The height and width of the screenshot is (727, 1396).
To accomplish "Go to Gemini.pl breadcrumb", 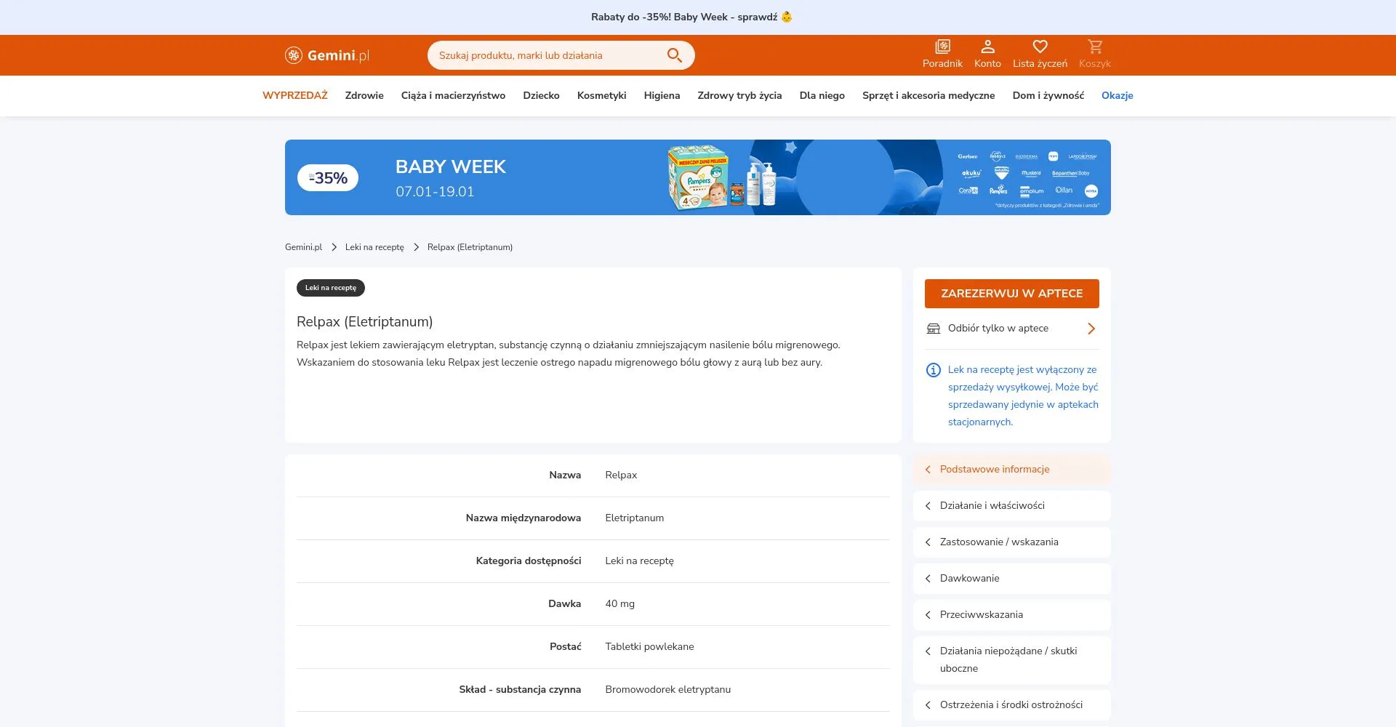I will [x=303, y=247].
